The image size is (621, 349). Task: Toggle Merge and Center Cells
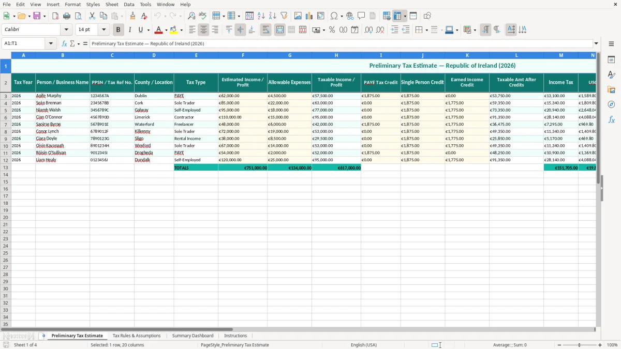pos(280,30)
